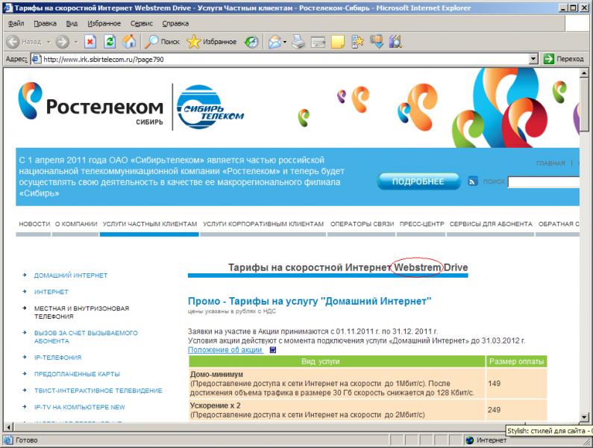Open the Положение об акции link
The image size is (593, 448).
pos(225,350)
